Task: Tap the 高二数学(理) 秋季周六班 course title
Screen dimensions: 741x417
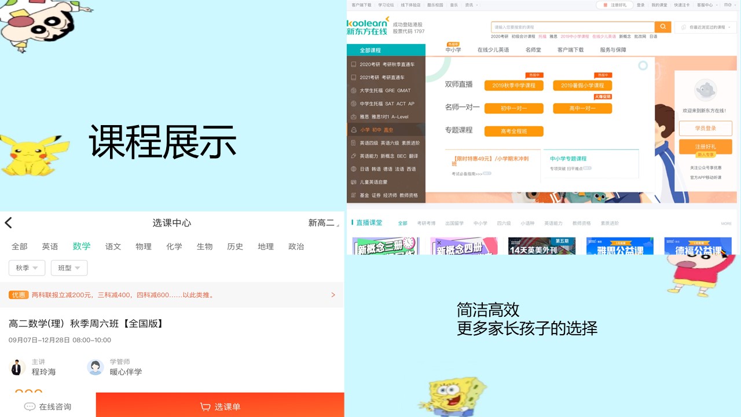Action: pos(87,323)
